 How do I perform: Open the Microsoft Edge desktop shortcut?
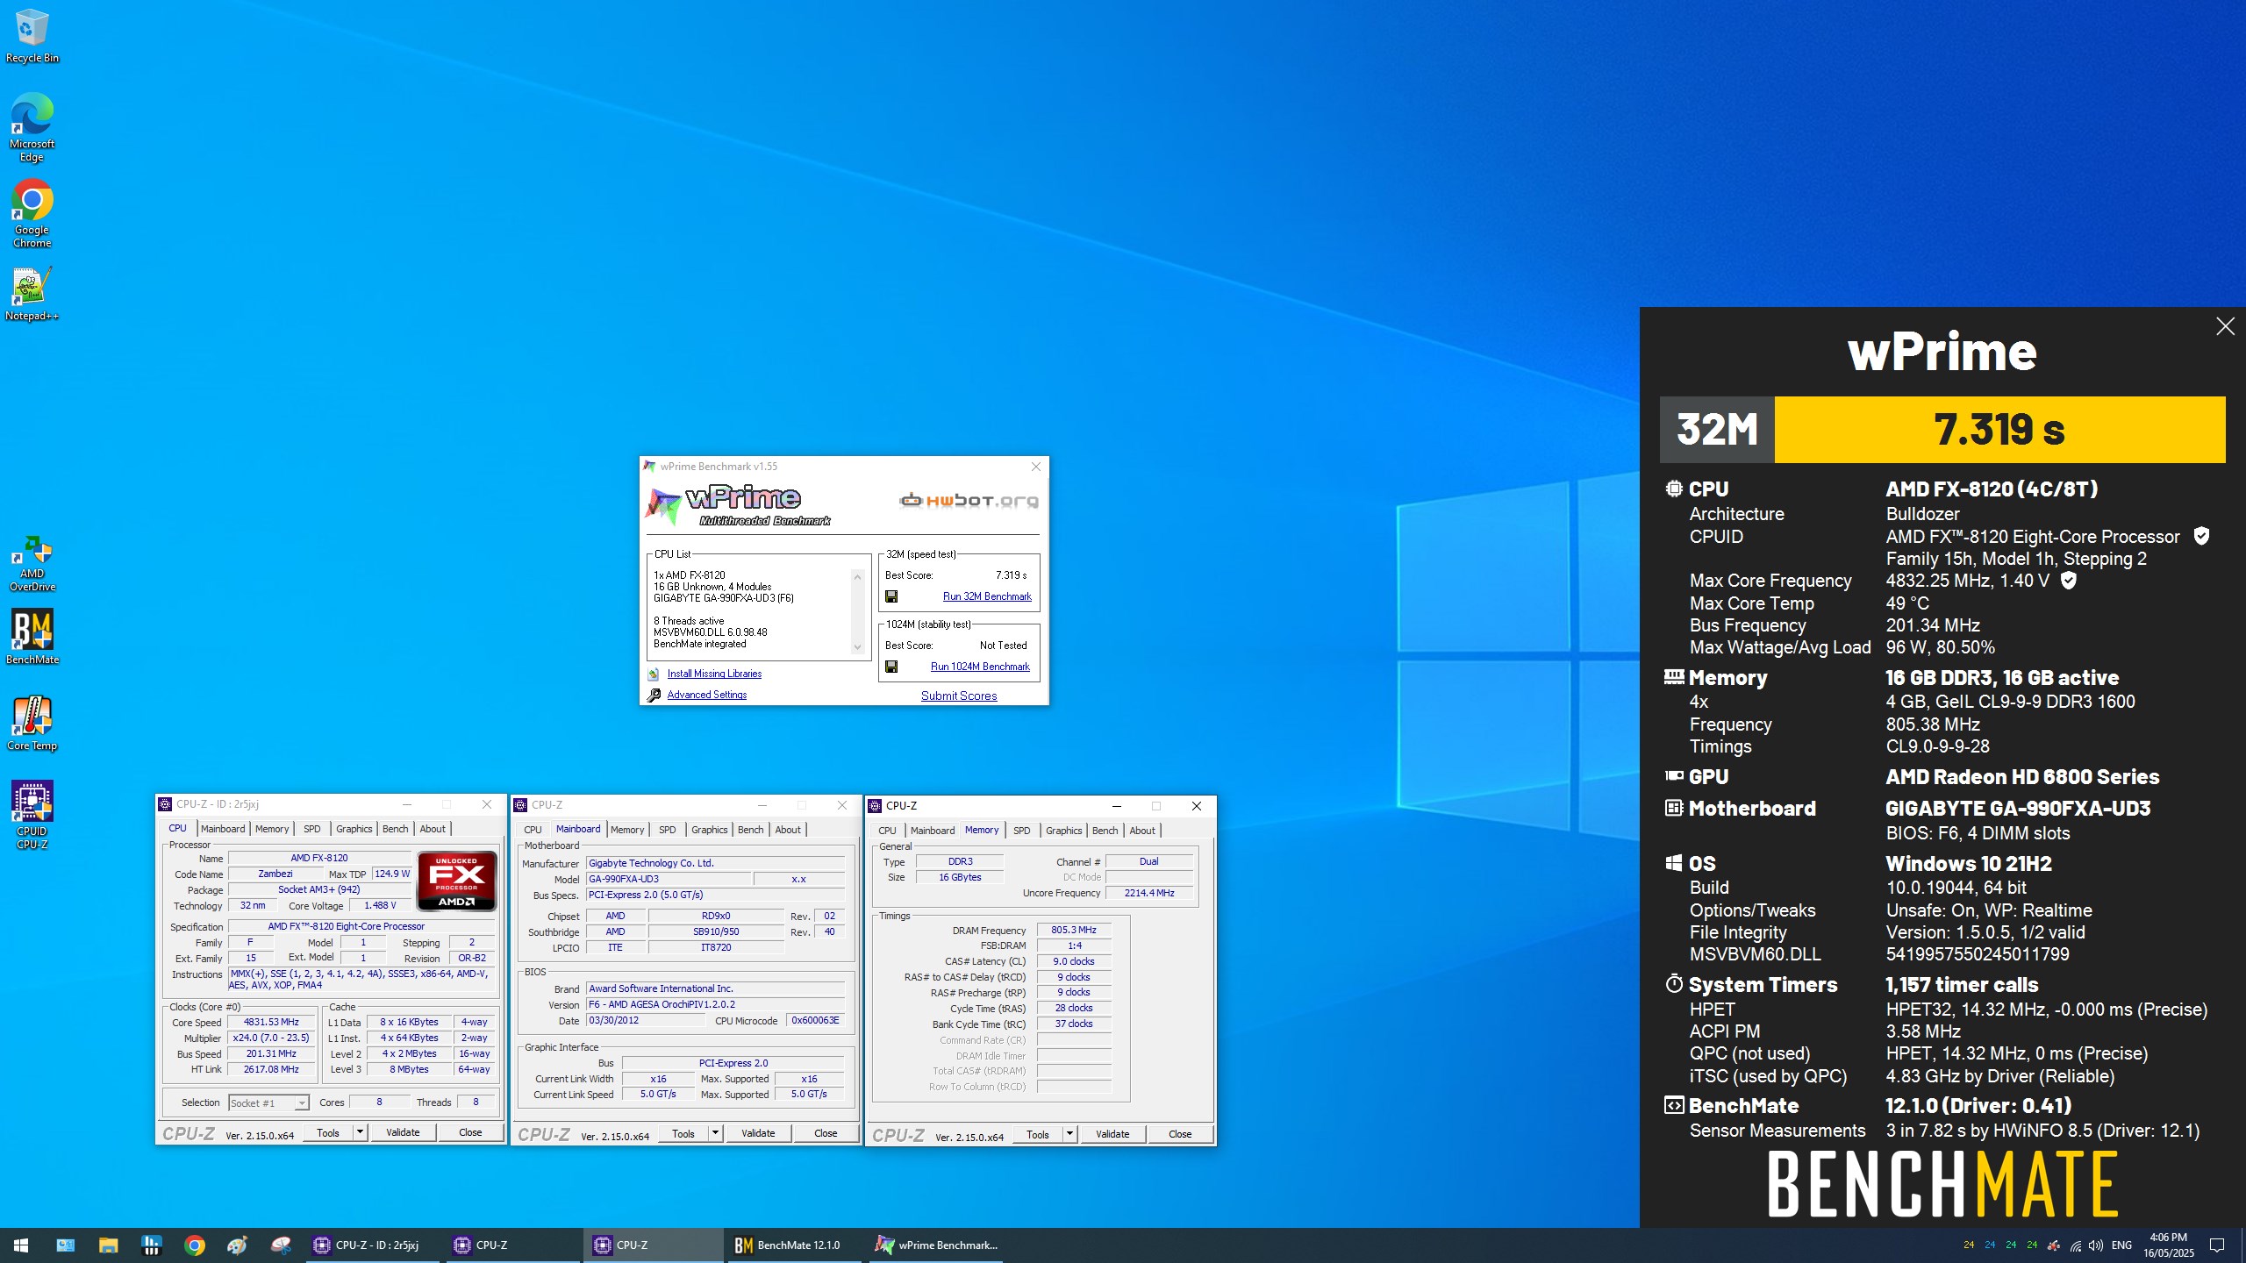tap(32, 128)
